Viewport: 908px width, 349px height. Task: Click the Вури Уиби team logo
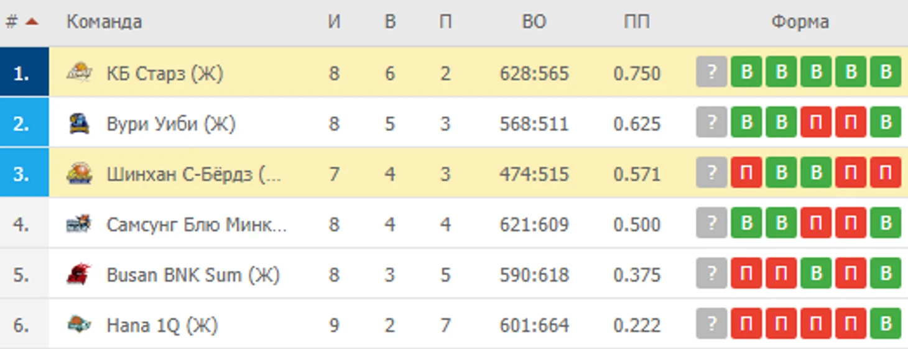click(80, 124)
